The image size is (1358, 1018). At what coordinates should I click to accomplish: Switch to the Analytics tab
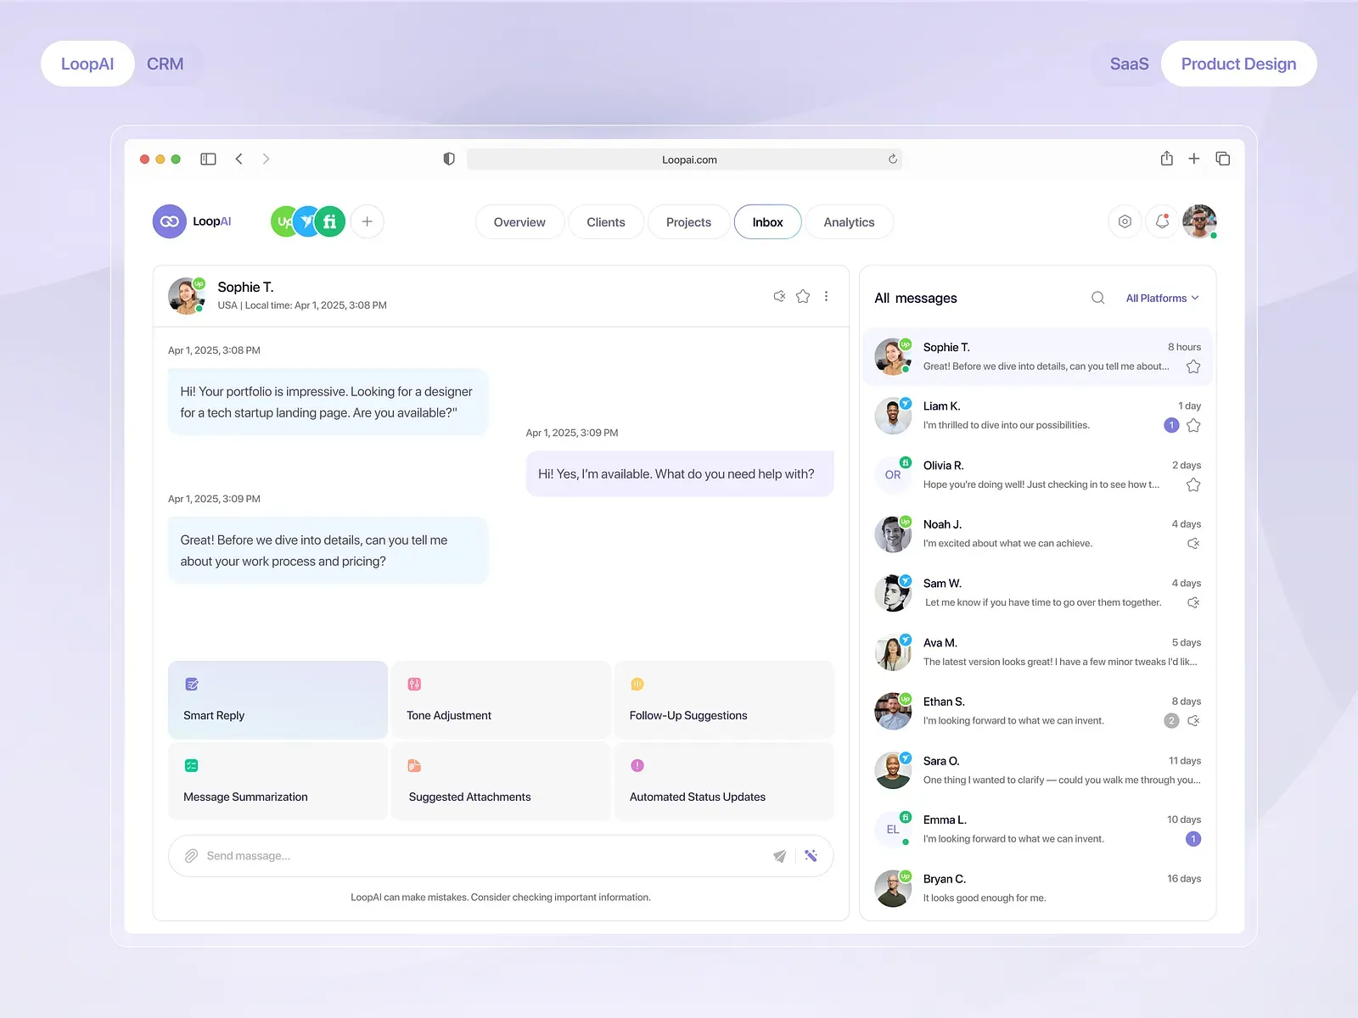[x=849, y=221]
